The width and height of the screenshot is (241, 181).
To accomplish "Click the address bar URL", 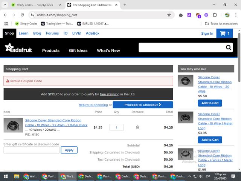I will point(57,15).
